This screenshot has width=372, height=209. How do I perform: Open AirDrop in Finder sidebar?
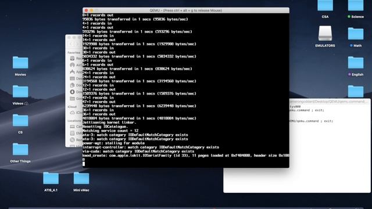click(76, 65)
